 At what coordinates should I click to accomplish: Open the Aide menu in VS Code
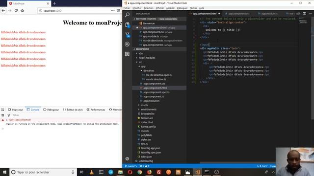click(x=202, y=8)
